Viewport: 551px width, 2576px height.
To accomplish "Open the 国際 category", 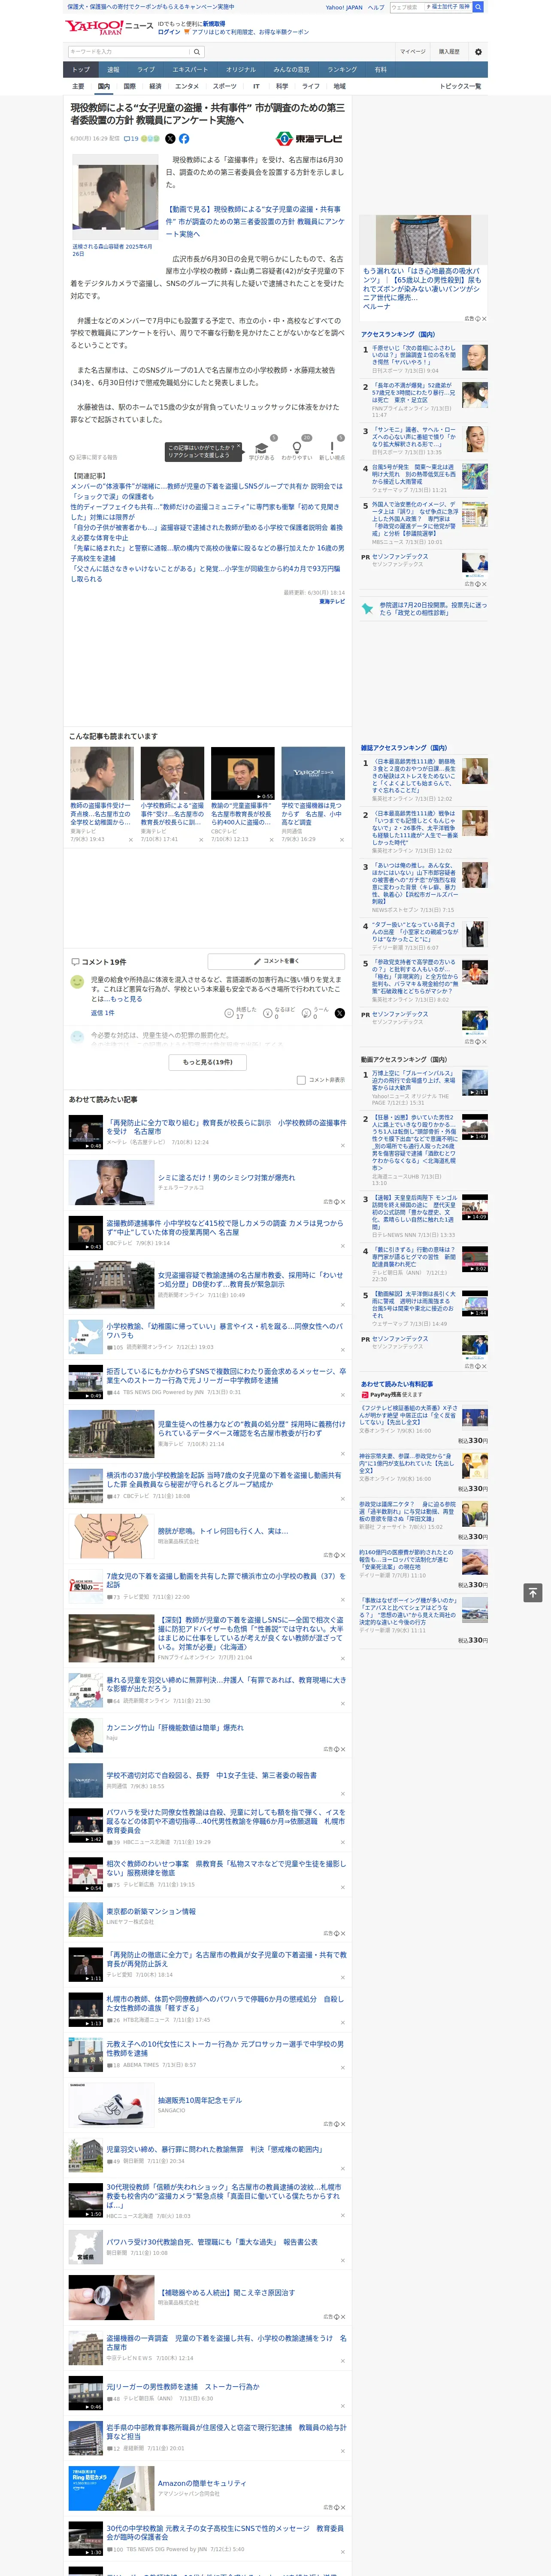I will pyautogui.click(x=129, y=86).
